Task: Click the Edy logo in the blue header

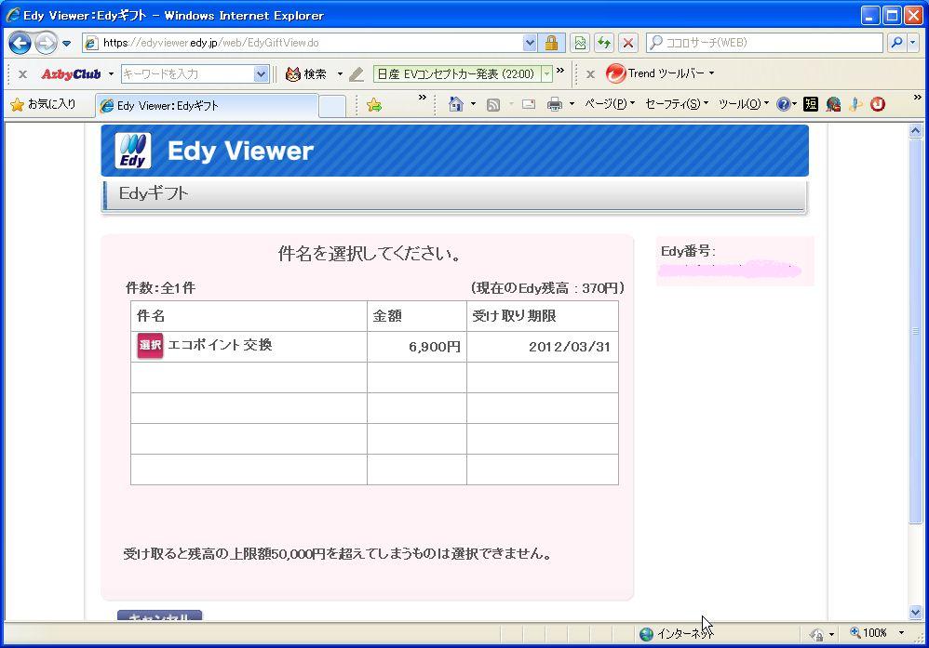Action: coord(133,151)
